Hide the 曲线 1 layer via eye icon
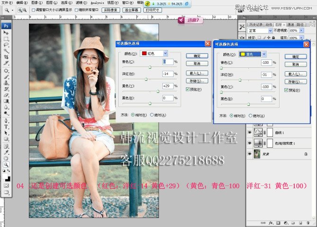The height and width of the screenshot is (227, 317). click(250, 132)
